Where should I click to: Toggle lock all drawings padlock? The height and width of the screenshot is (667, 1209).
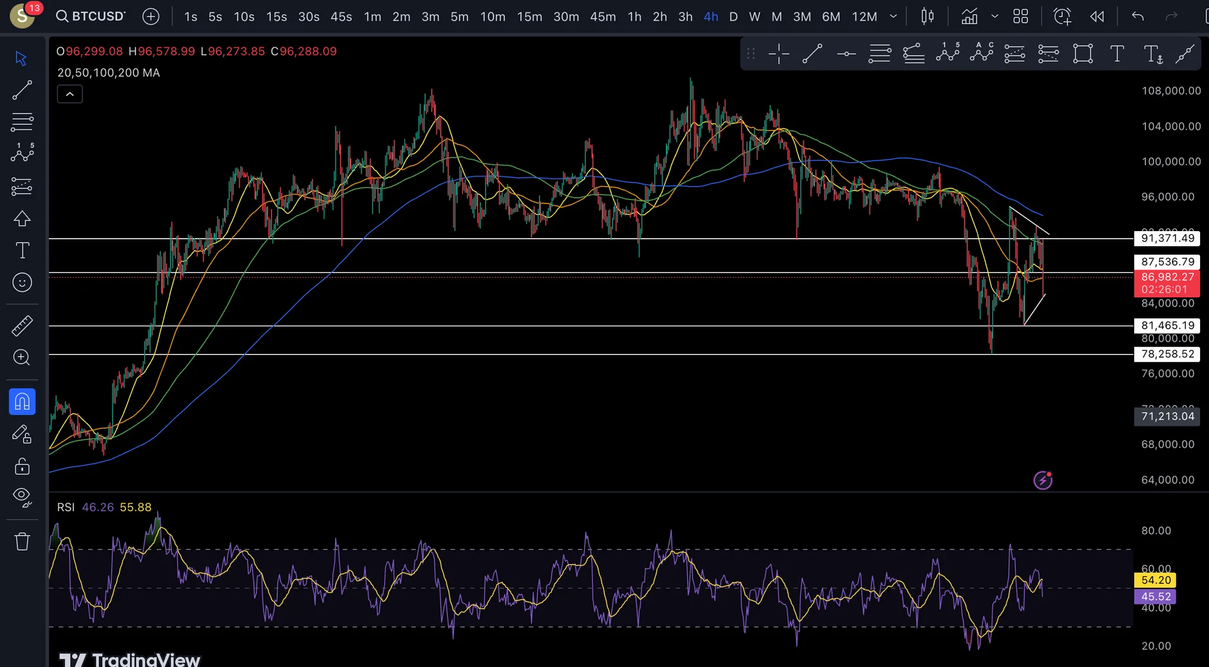pyautogui.click(x=22, y=467)
